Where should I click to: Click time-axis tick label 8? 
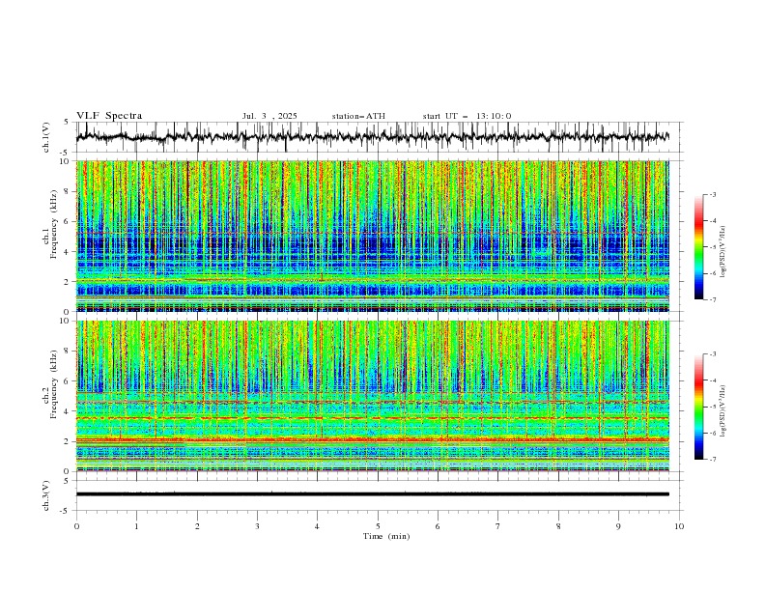pyautogui.click(x=558, y=526)
